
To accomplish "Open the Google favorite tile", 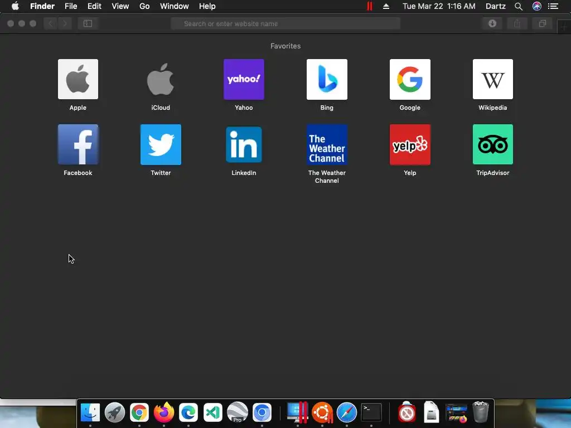I will point(410,79).
